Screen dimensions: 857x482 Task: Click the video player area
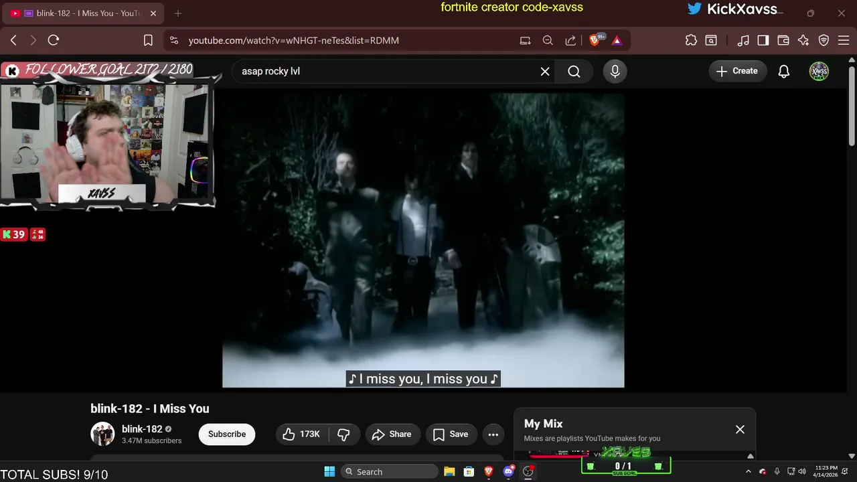(423, 240)
